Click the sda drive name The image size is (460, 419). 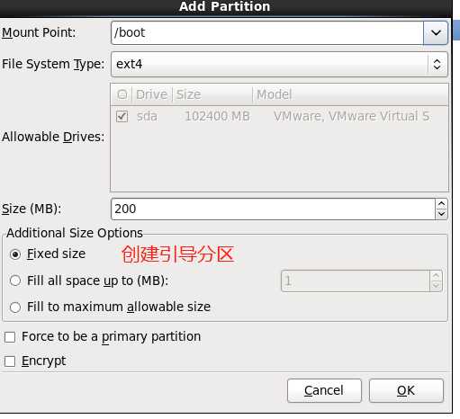(x=147, y=116)
